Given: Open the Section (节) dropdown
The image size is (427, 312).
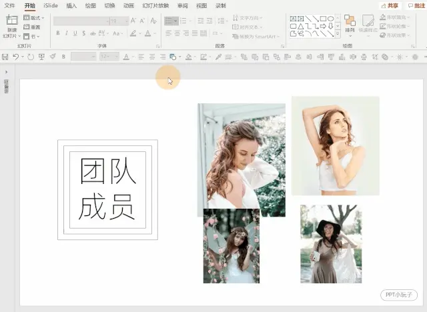Looking at the screenshot, I should 31,36.
